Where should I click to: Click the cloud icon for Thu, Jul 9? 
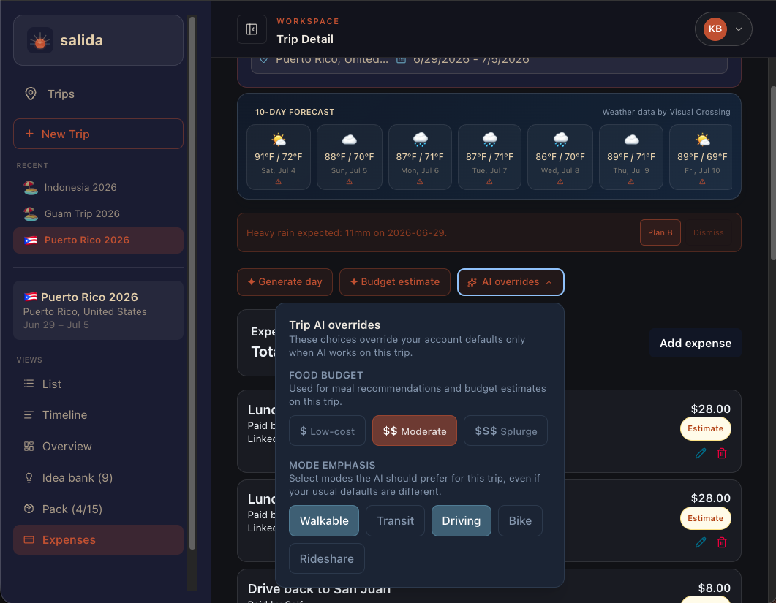point(631,140)
